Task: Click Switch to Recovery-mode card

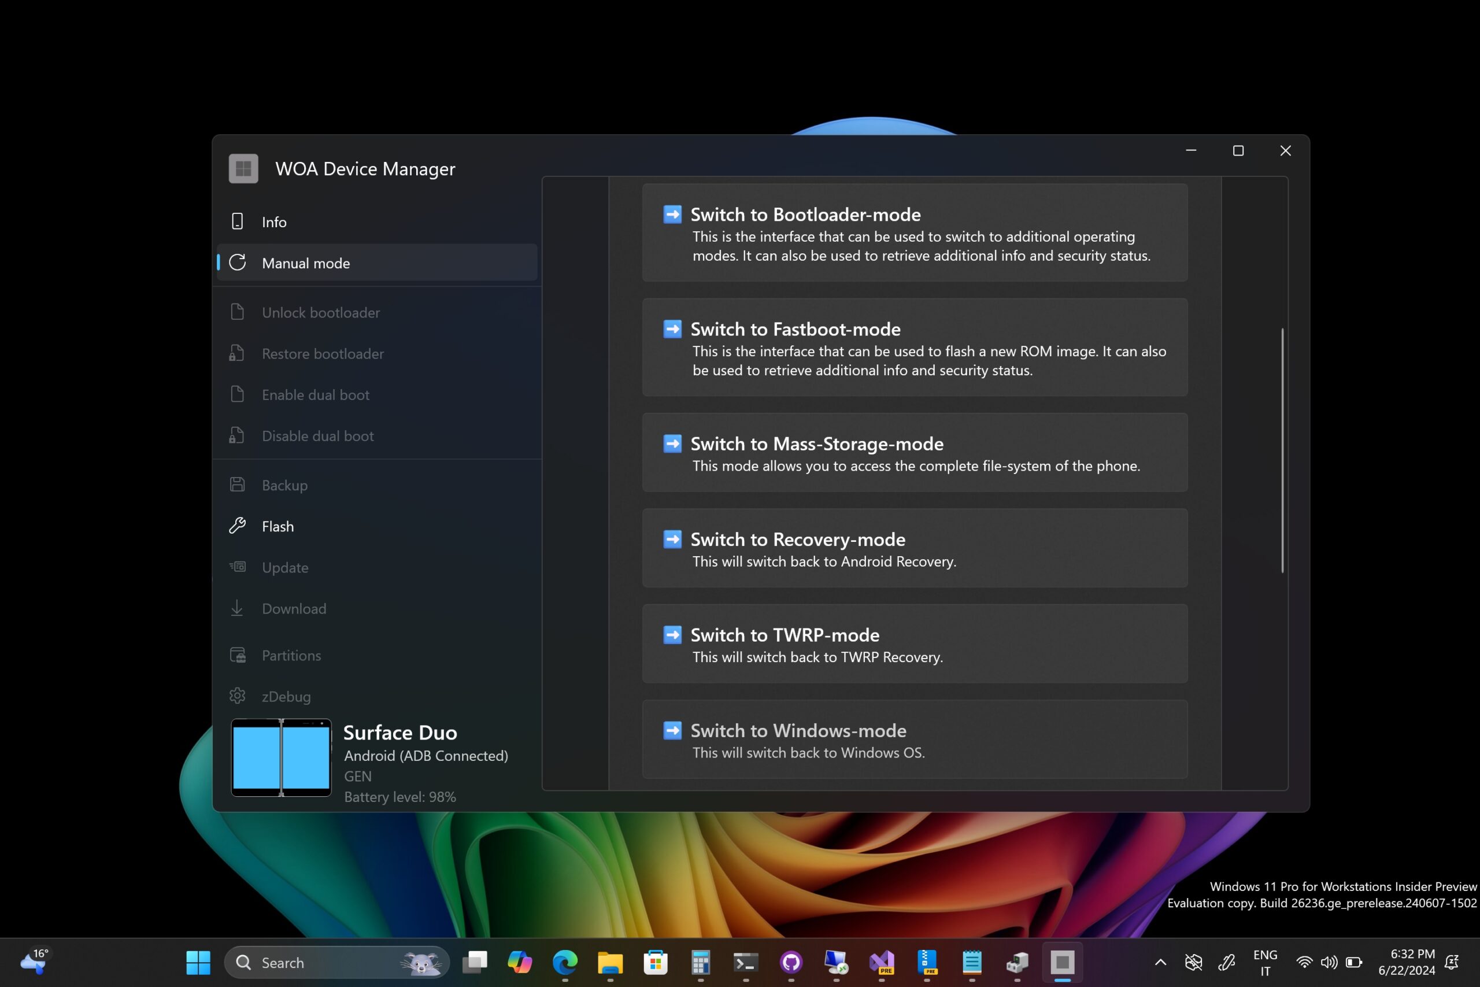Action: (x=915, y=548)
